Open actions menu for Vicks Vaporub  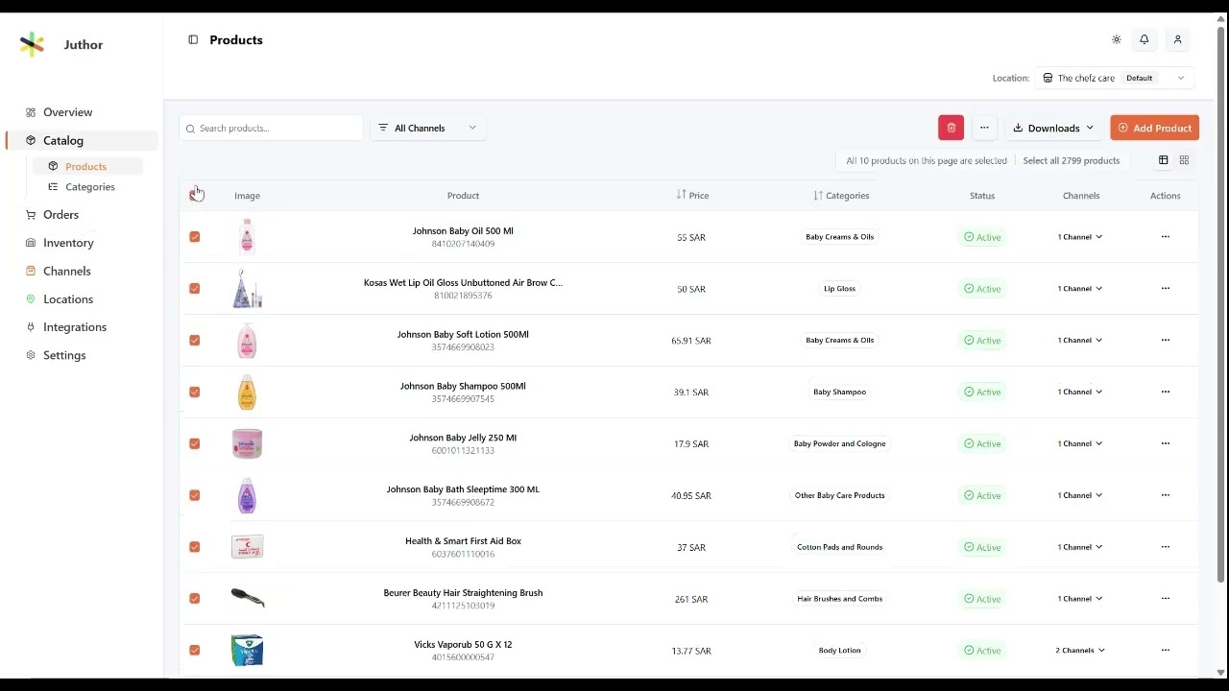click(1166, 651)
